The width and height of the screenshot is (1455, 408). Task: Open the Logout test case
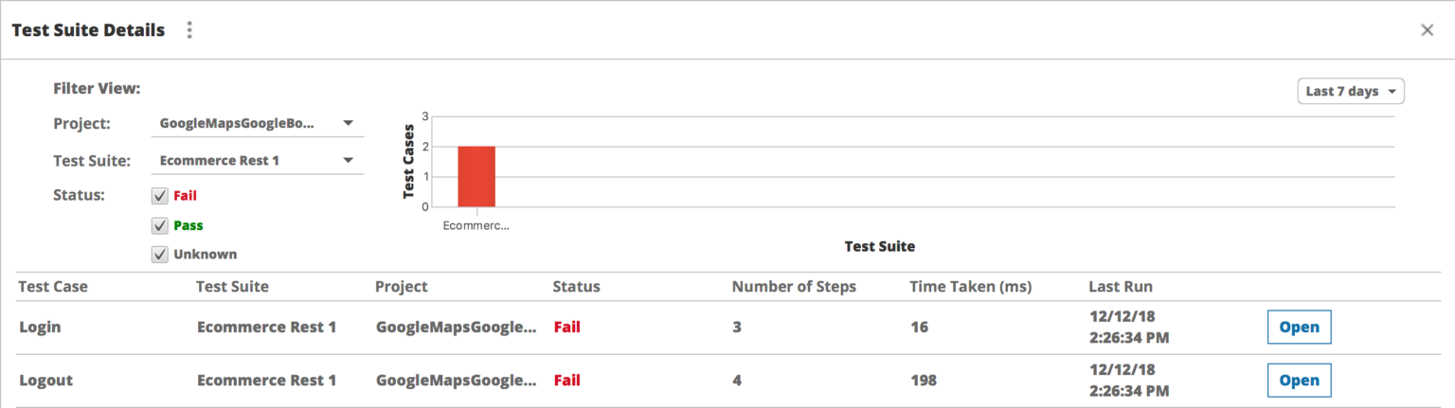tap(1299, 381)
